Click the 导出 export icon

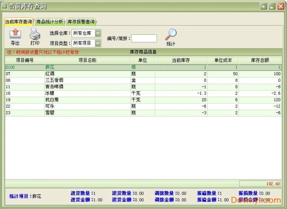point(15,34)
